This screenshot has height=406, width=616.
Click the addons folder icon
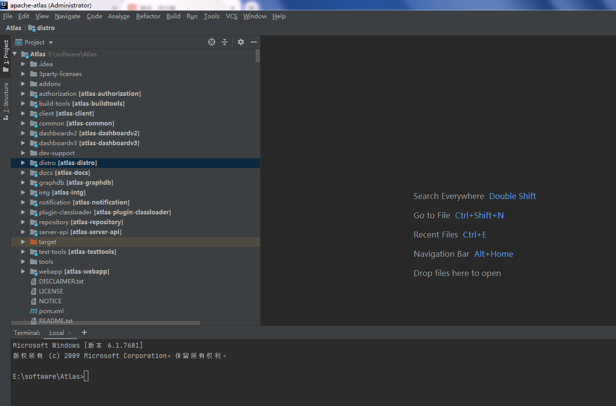(x=34, y=84)
